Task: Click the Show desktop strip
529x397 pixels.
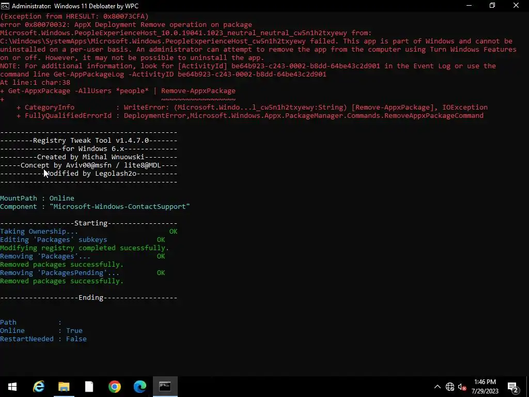Action: tap(527, 387)
